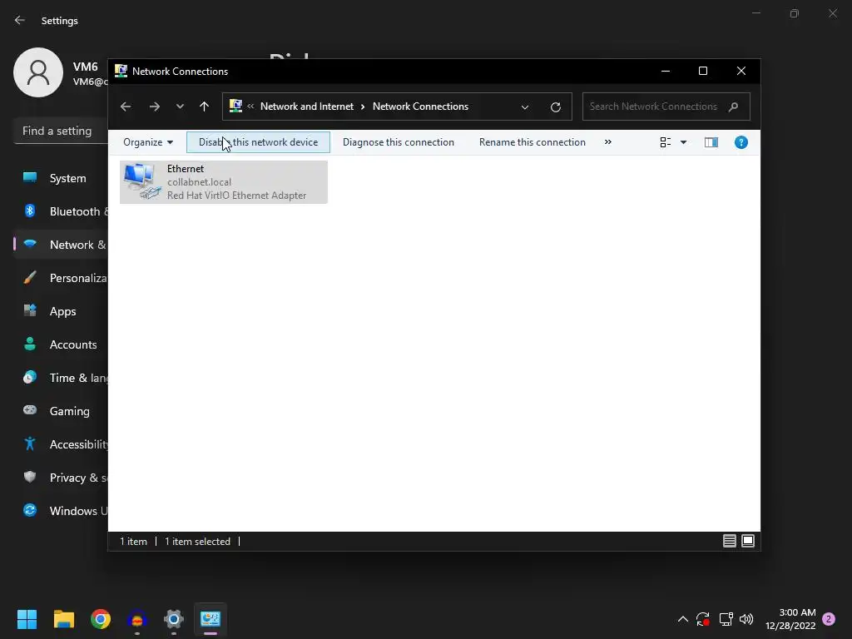
Task: Go up one folder level
Action: (205, 106)
